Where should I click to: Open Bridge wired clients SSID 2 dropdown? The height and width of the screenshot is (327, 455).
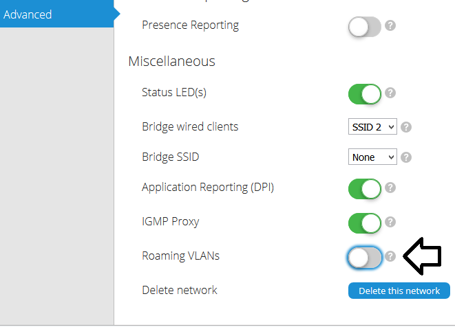(372, 126)
